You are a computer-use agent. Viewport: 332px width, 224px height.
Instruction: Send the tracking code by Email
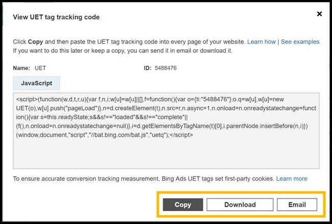297,205
